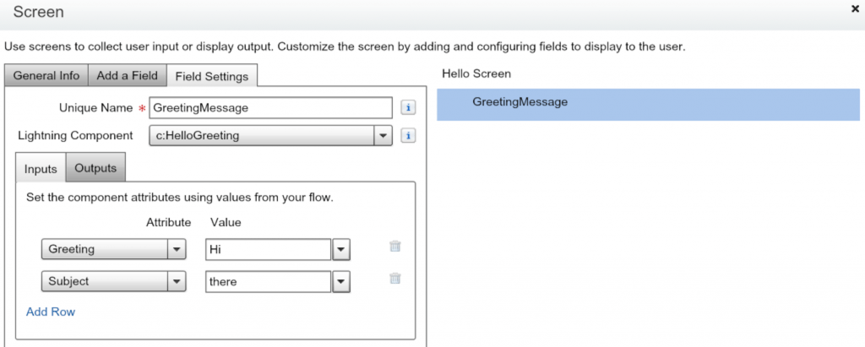
Task: Click the info icon beside Lightning Component
Action: [408, 135]
